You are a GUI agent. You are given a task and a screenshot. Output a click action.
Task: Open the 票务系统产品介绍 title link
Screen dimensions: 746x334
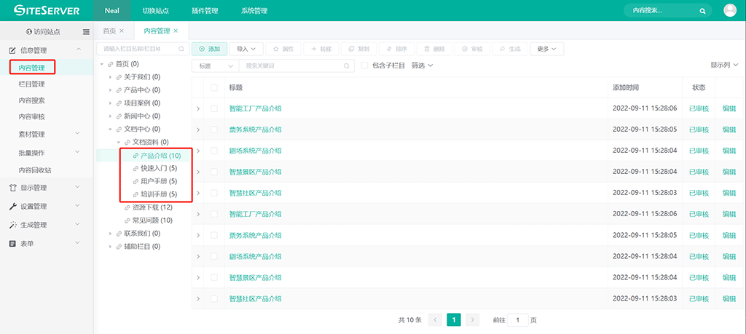255,130
